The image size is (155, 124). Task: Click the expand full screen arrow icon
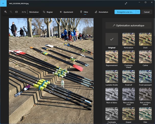click(x=126, y=3)
